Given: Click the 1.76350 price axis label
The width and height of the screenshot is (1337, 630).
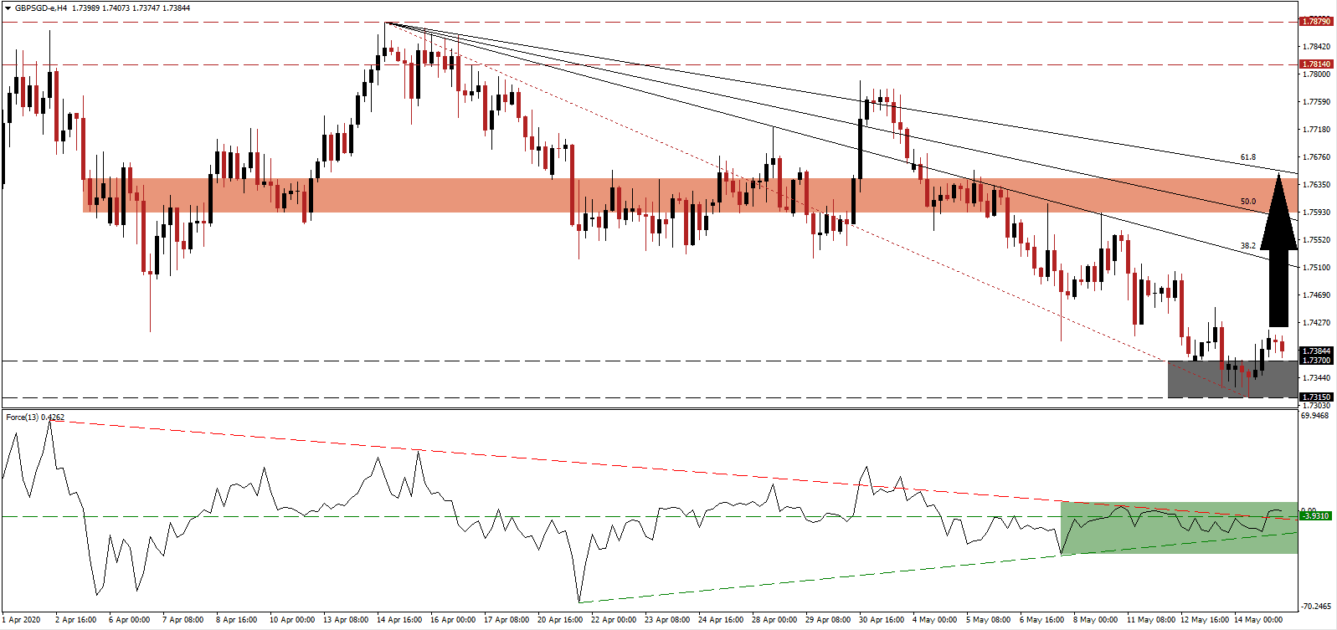Looking at the screenshot, I should click(x=1316, y=185).
